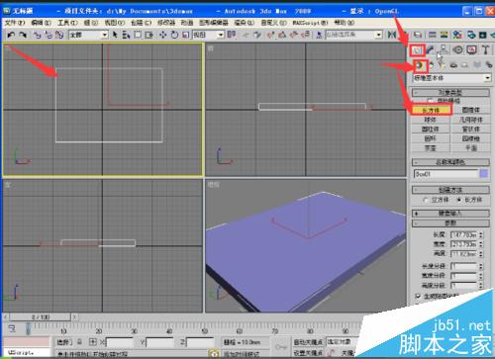Select the Scale tool
This screenshot has width=495, height=359.
tap(185, 35)
